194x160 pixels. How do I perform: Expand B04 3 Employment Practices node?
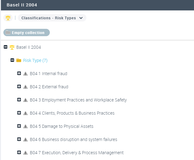[x=19, y=100]
